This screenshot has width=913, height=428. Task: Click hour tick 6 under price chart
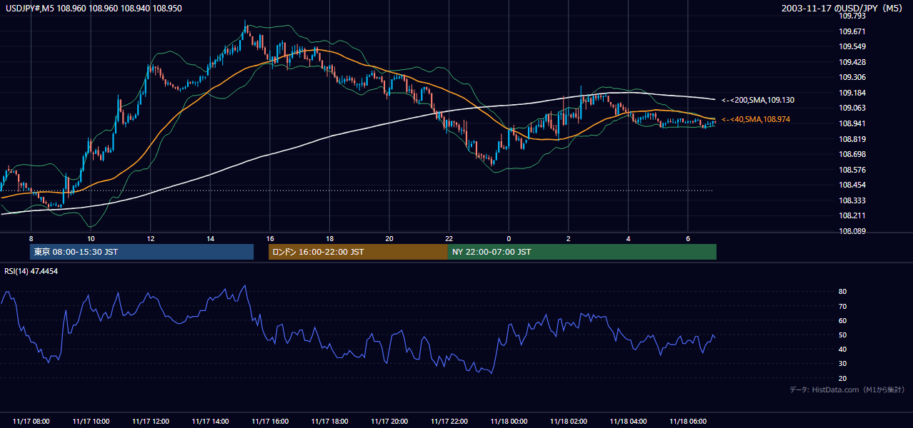(x=687, y=238)
